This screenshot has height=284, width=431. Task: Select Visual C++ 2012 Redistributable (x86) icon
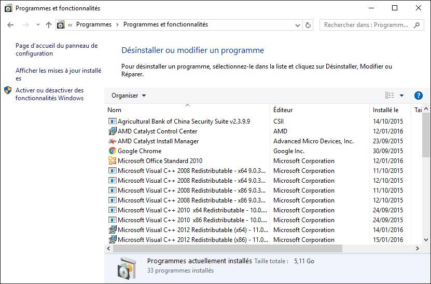pyautogui.click(x=112, y=240)
